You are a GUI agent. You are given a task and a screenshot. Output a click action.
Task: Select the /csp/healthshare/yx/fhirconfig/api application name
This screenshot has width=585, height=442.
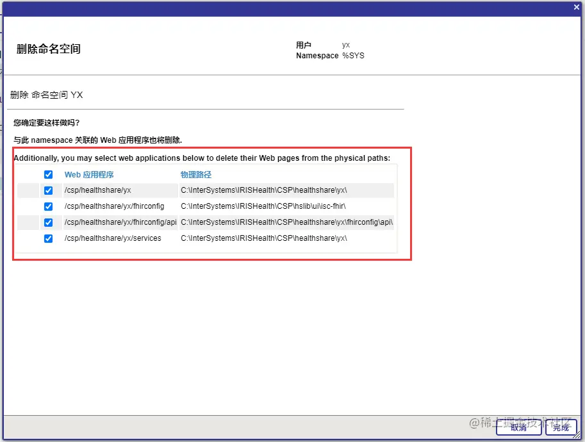point(120,222)
